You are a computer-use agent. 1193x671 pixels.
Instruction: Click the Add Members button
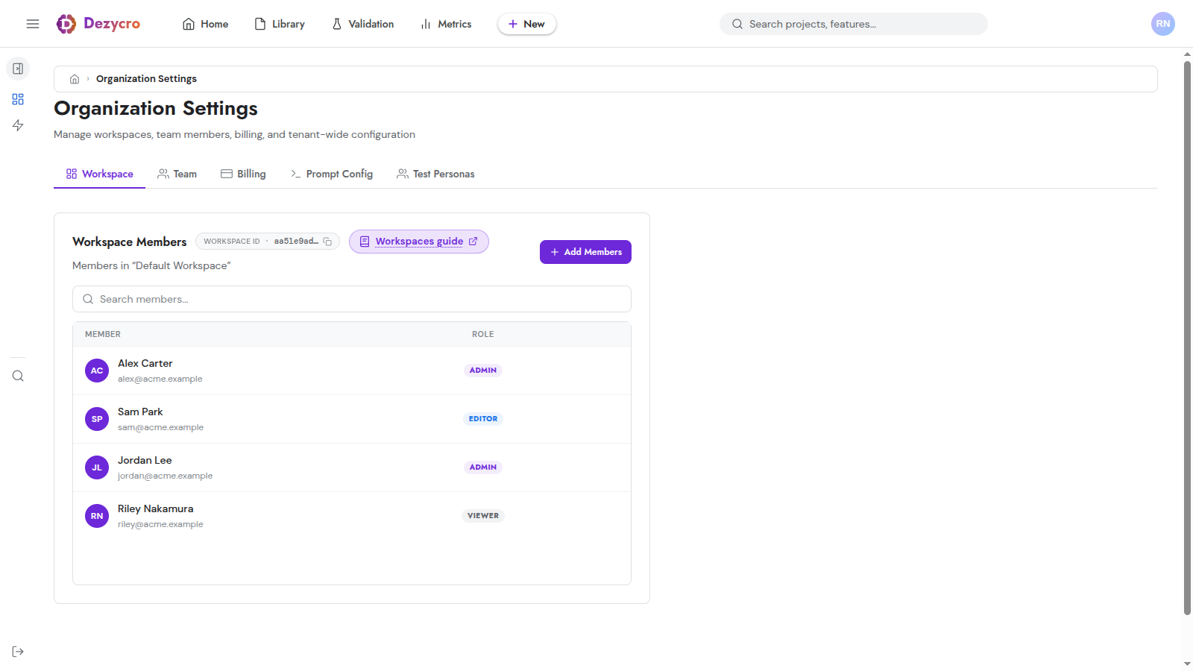[585, 252]
